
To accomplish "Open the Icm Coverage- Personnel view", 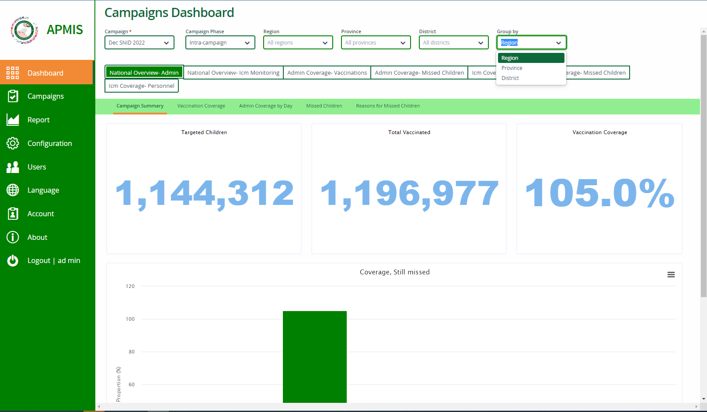I will point(141,86).
